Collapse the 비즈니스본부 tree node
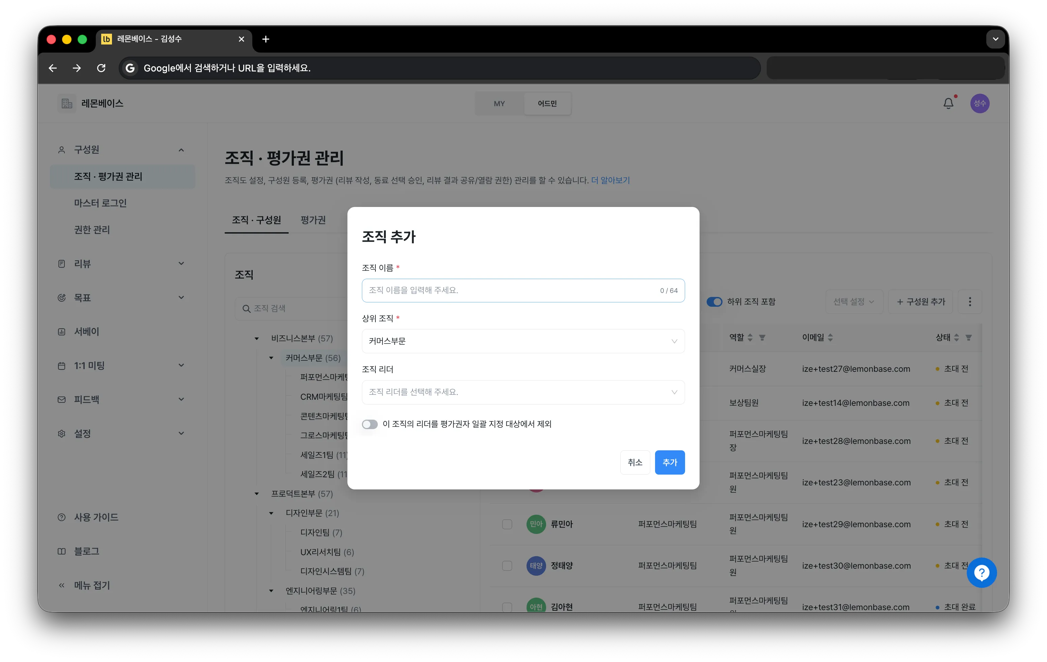Viewport: 1047px width, 662px height. (257, 338)
